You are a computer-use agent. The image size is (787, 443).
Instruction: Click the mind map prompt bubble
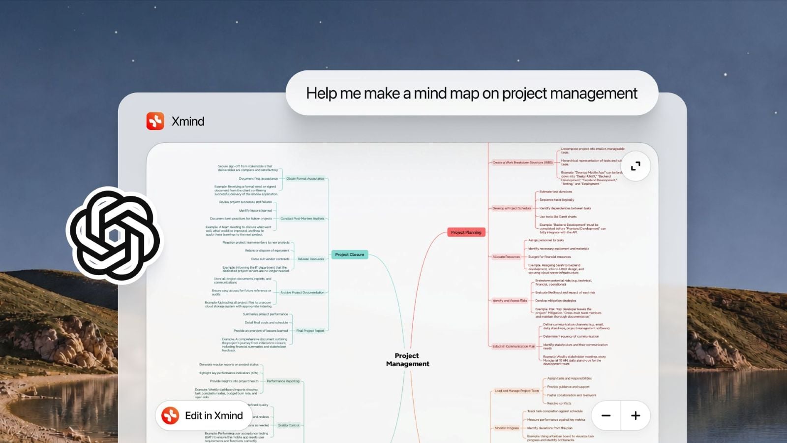[472, 93]
